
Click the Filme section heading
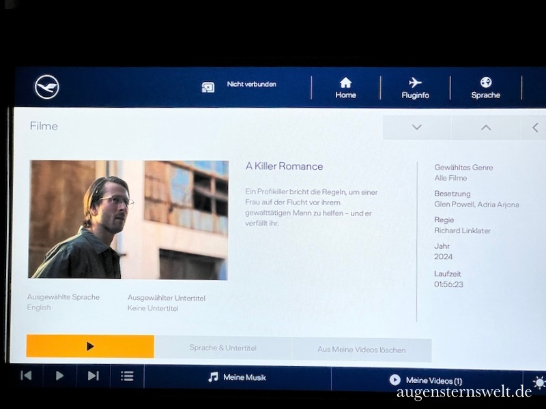(44, 126)
